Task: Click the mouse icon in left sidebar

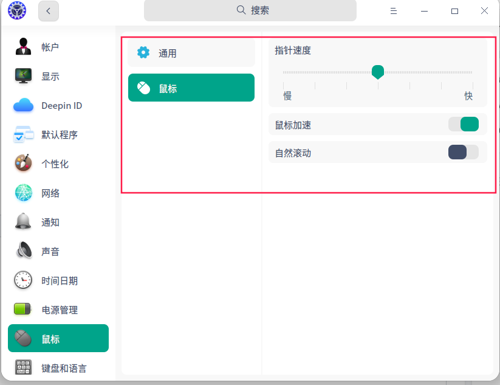Action: tap(23, 338)
